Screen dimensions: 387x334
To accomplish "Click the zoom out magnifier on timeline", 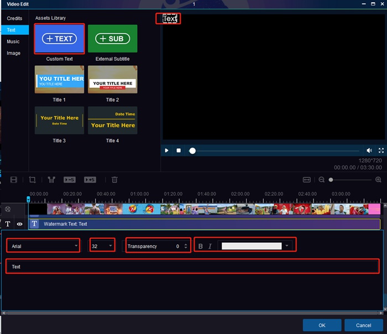I will tap(321, 180).
